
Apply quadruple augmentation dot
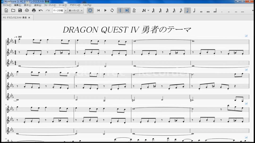243,11
